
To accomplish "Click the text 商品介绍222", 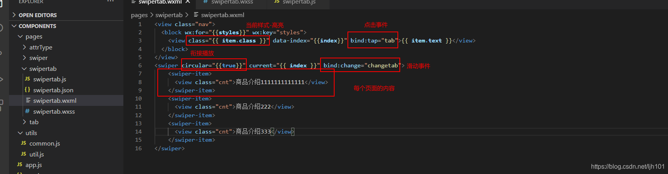I will 253,107.
